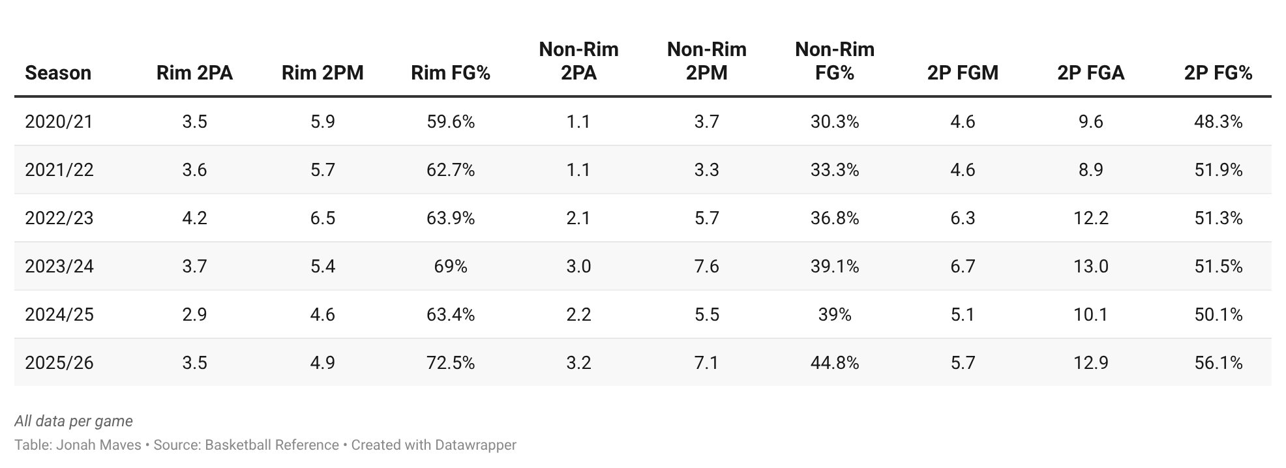This screenshot has height=468, width=1286.
Task: Click the 72.5% Rim FG% value
Action: tap(450, 363)
